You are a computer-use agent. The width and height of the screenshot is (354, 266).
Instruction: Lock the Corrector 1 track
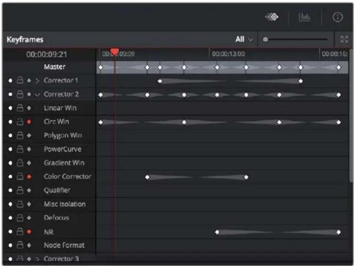(20, 80)
